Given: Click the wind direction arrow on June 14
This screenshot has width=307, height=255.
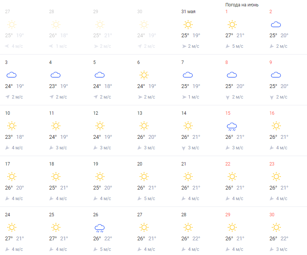Looking at the screenshot, I should 183,148.
